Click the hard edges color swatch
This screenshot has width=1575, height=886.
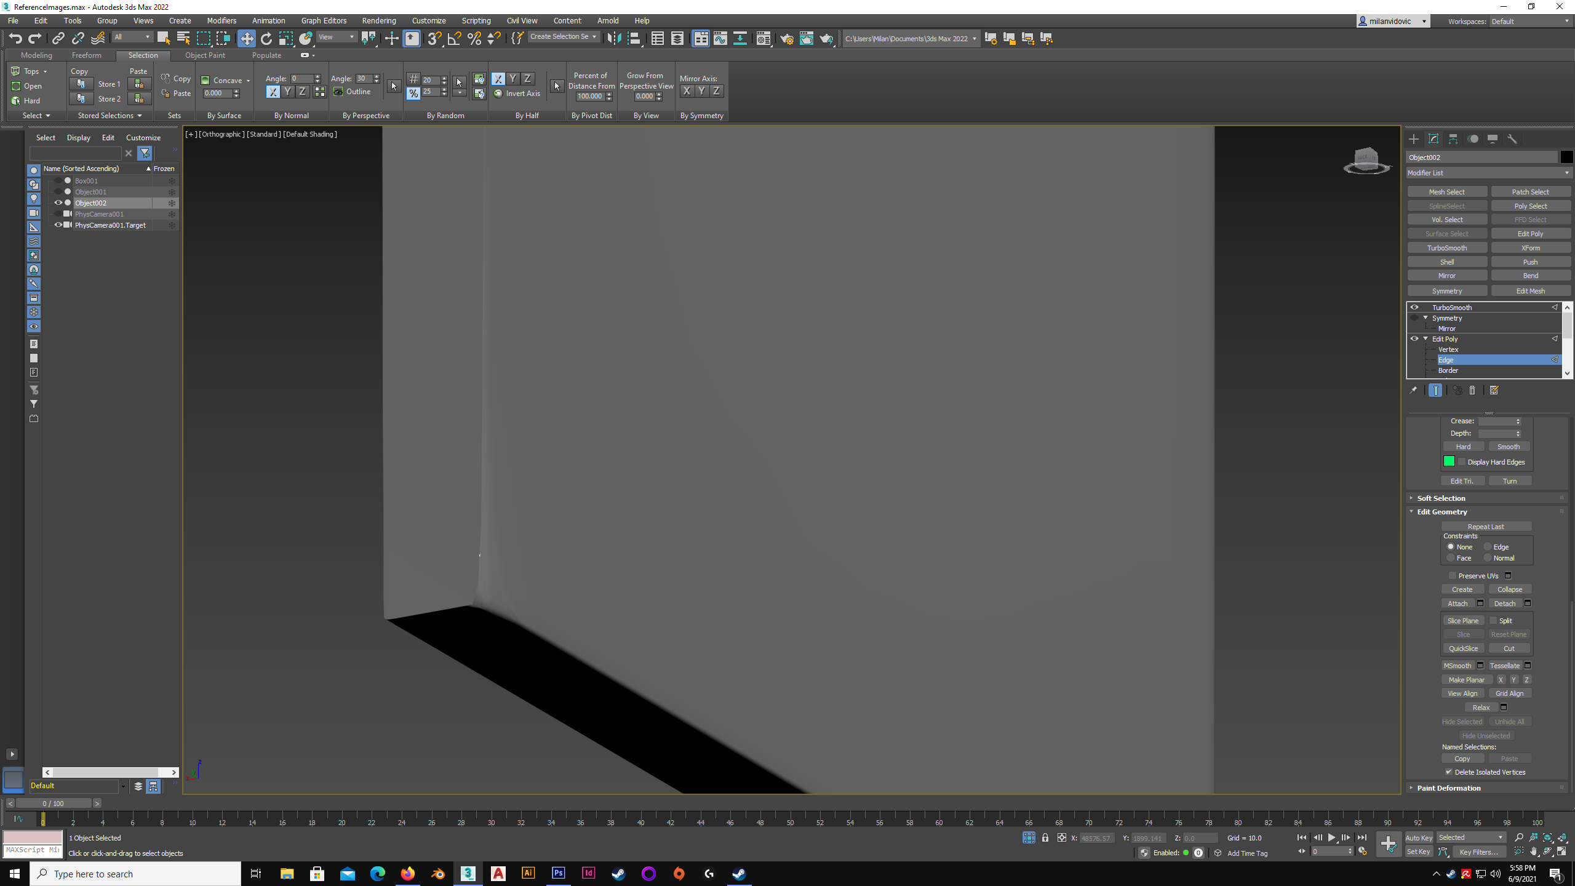pyautogui.click(x=1449, y=461)
